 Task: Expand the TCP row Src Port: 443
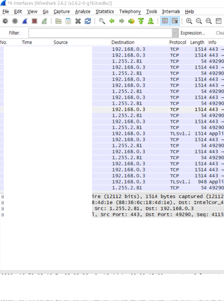pos(3,215)
